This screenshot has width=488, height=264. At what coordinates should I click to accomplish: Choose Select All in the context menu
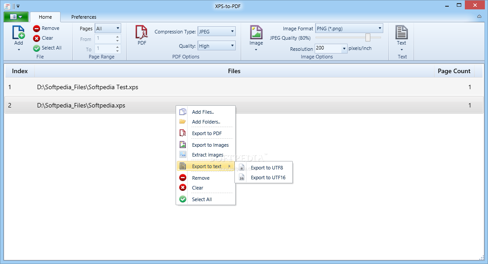(206, 199)
